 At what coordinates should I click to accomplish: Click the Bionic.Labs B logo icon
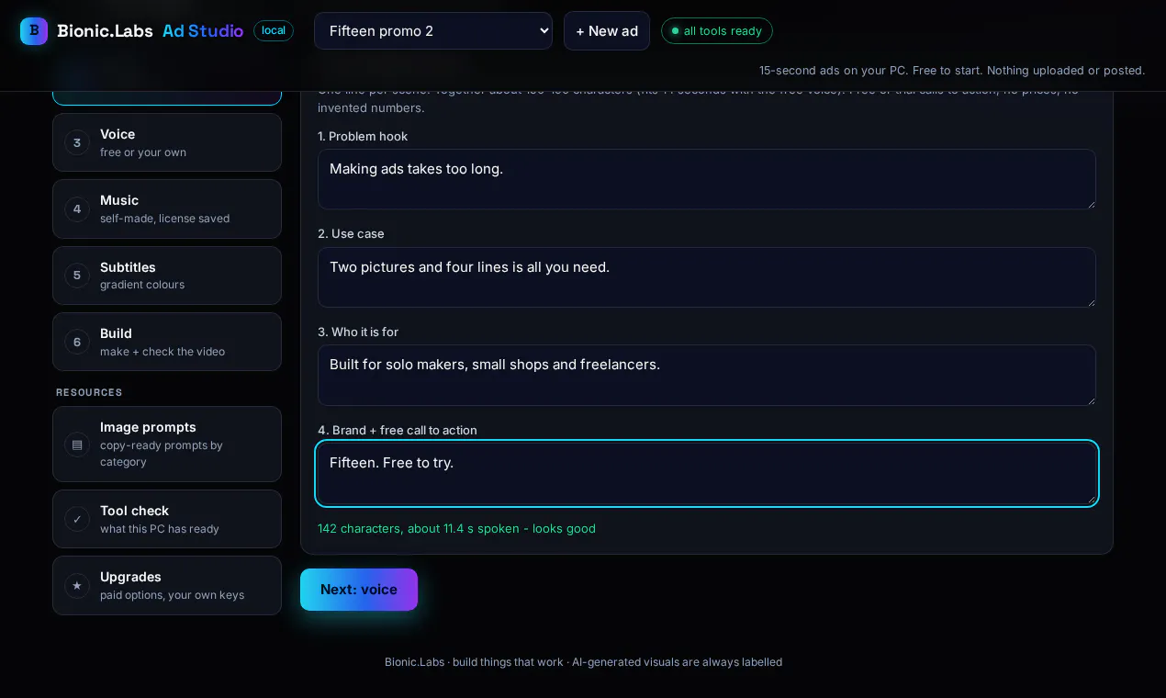(x=34, y=31)
